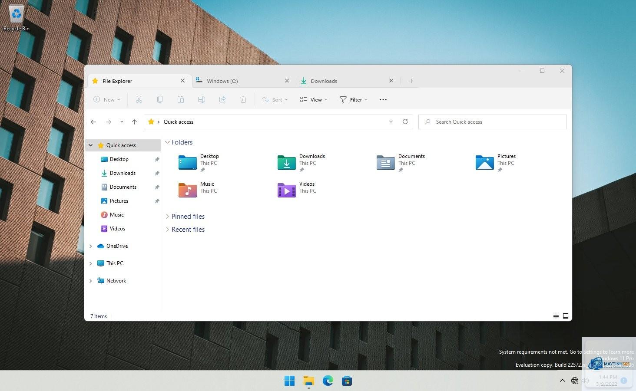The height and width of the screenshot is (391, 636).
Task: Open the Documents folder tile
Action: (401, 163)
